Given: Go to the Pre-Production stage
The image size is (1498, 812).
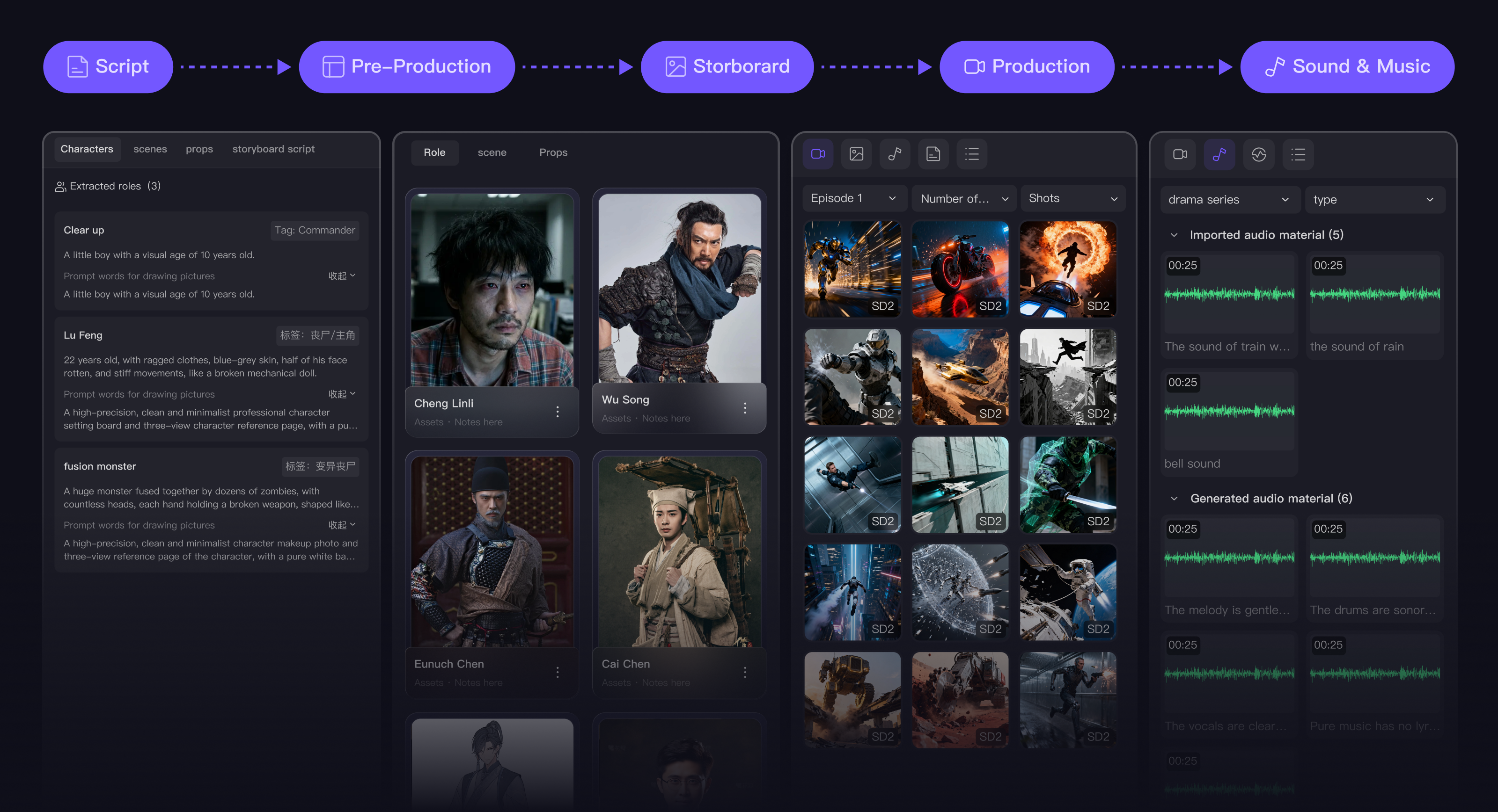Looking at the screenshot, I should pyautogui.click(x=406, y=67).
